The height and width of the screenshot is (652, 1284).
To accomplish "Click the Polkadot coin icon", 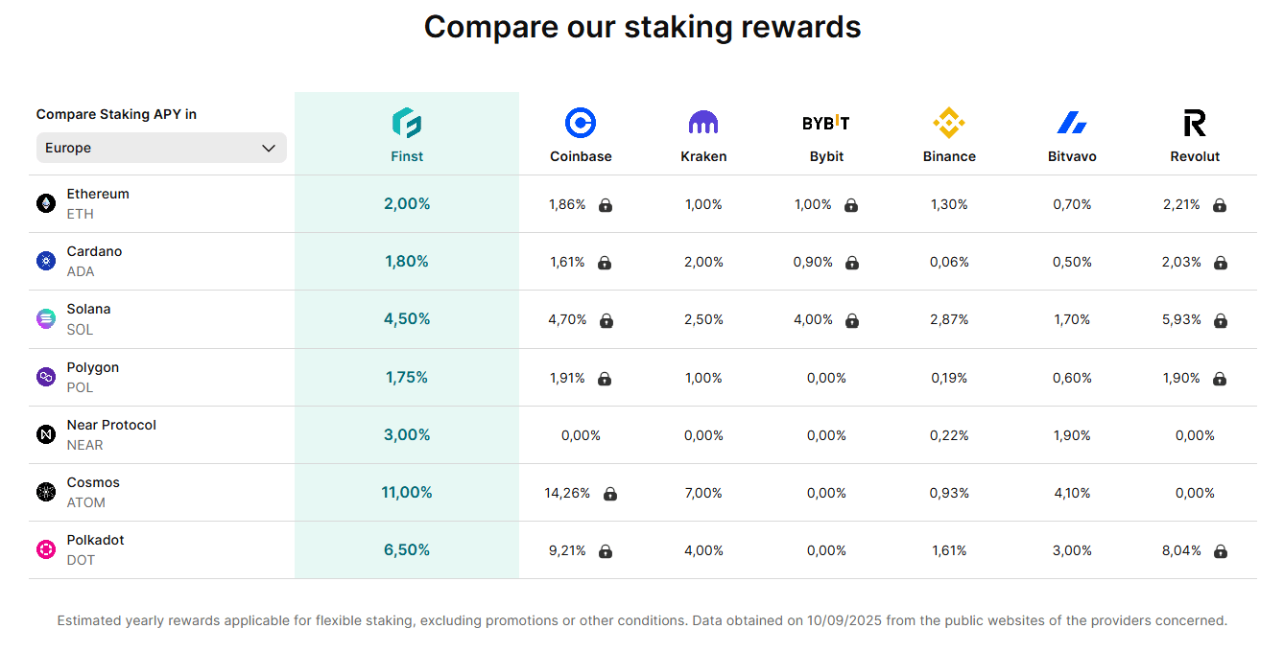I will click(x=46, y=549).
